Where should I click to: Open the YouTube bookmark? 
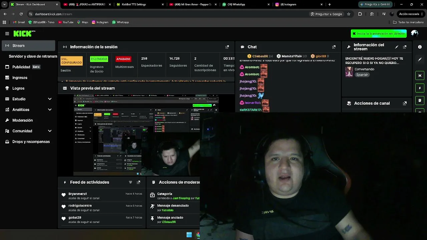coord(66,22)
